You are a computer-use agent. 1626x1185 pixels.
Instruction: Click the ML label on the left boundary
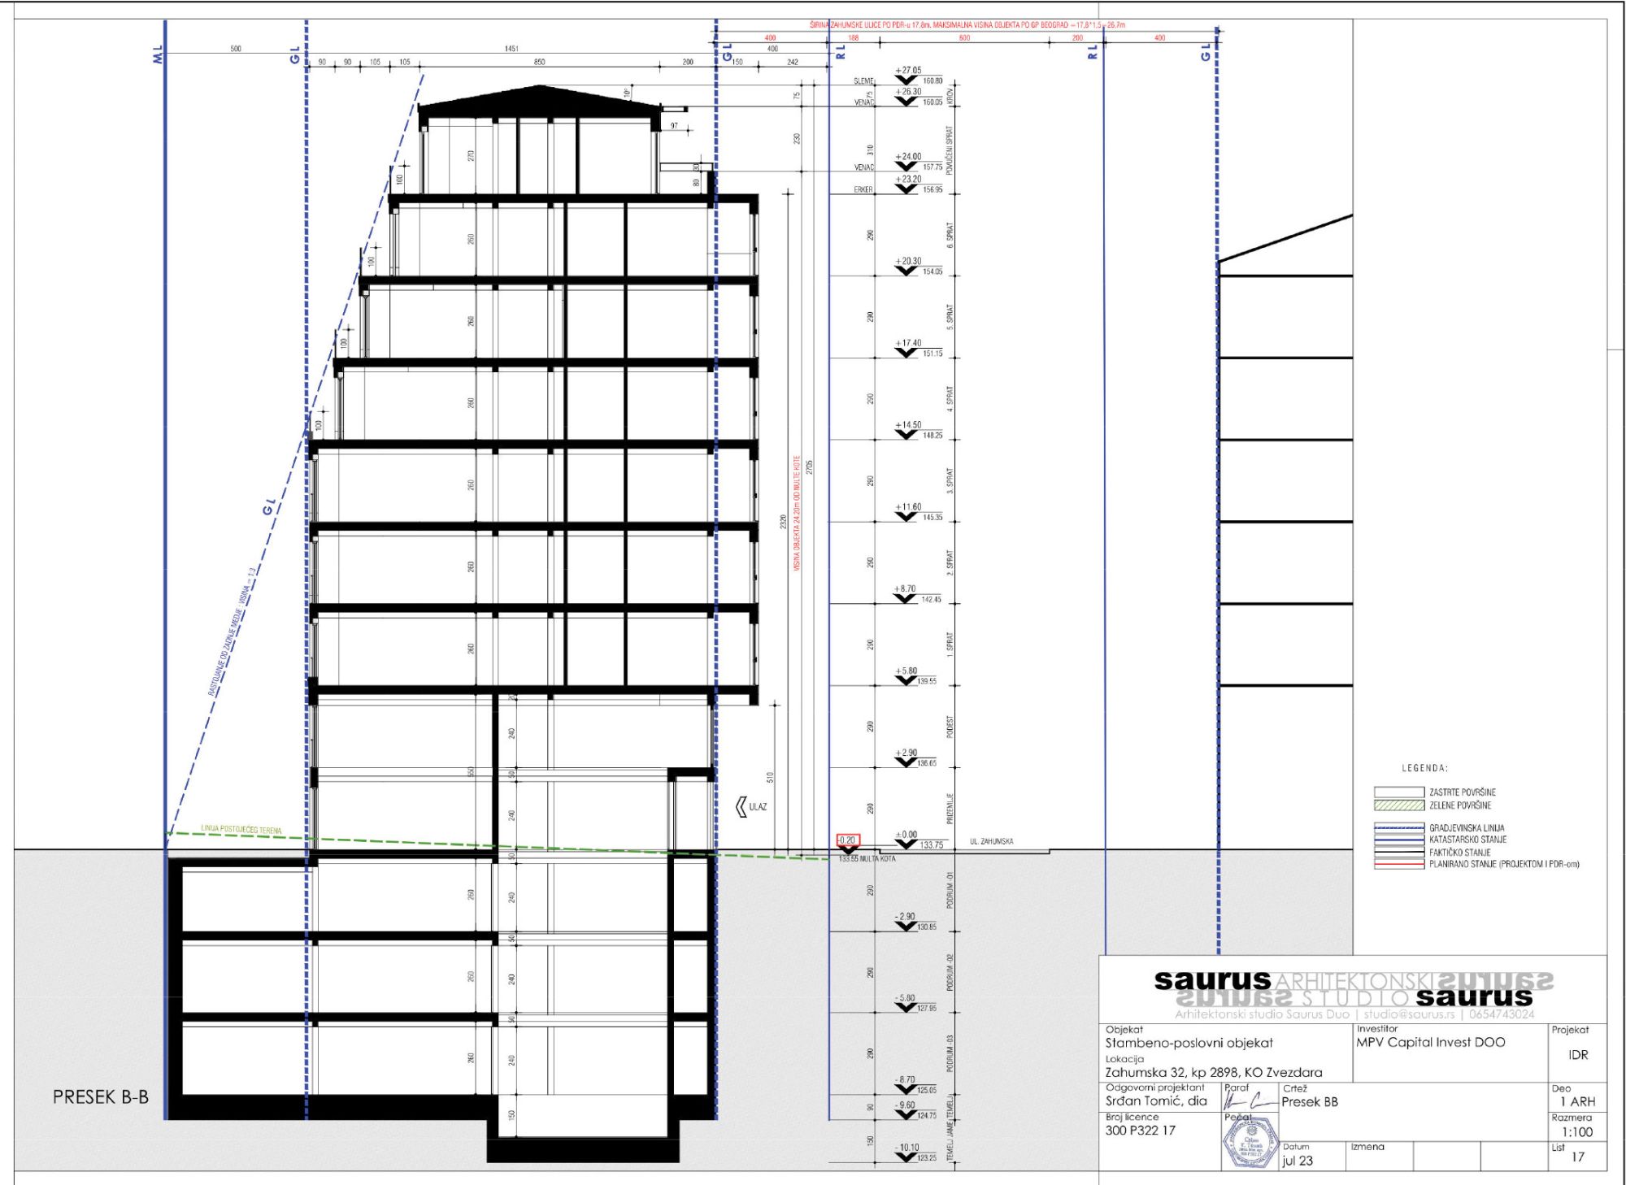(x=158, y=54)
